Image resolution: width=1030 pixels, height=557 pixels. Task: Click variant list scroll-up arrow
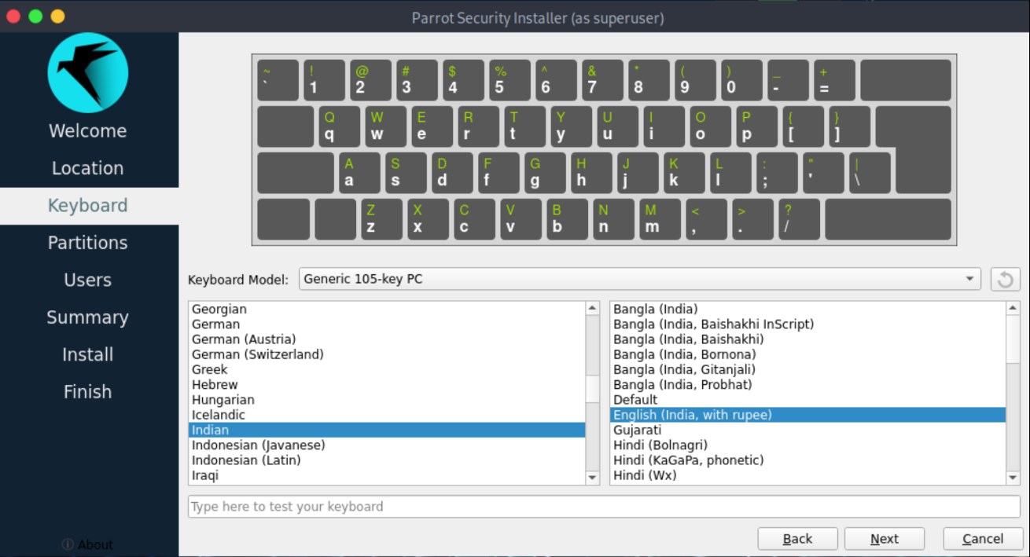1013,309
